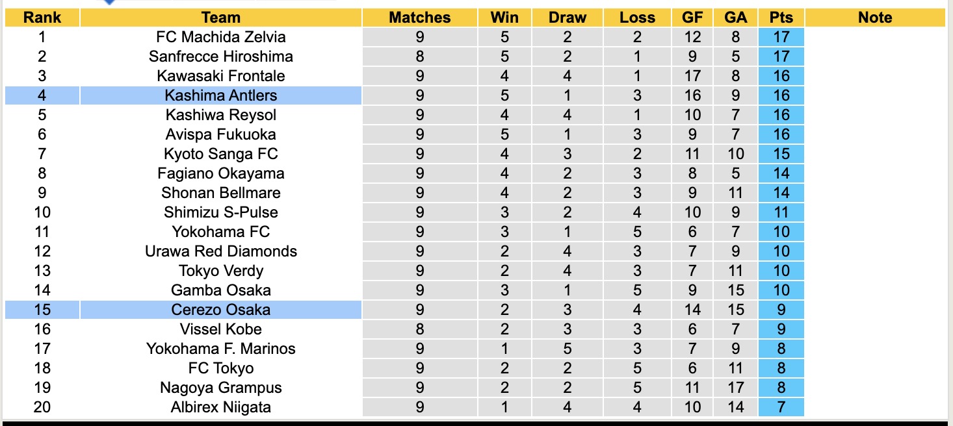
Task: Click the Rank column header
Action: 42,18
